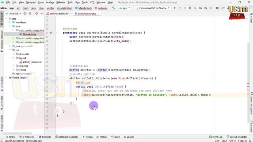Collapse the app module tree node

coord(6,19)
